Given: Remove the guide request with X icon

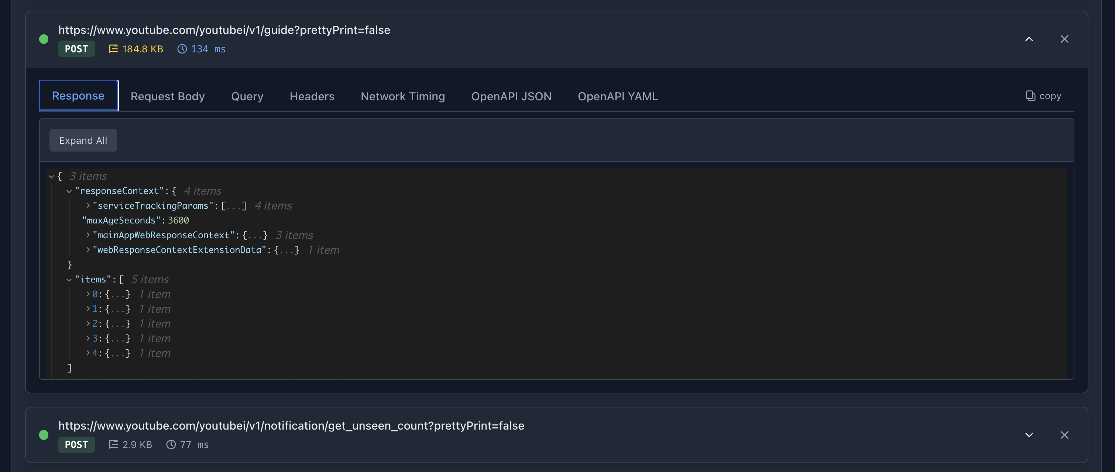Looking at the screenshot, I should pos(1064,39).
